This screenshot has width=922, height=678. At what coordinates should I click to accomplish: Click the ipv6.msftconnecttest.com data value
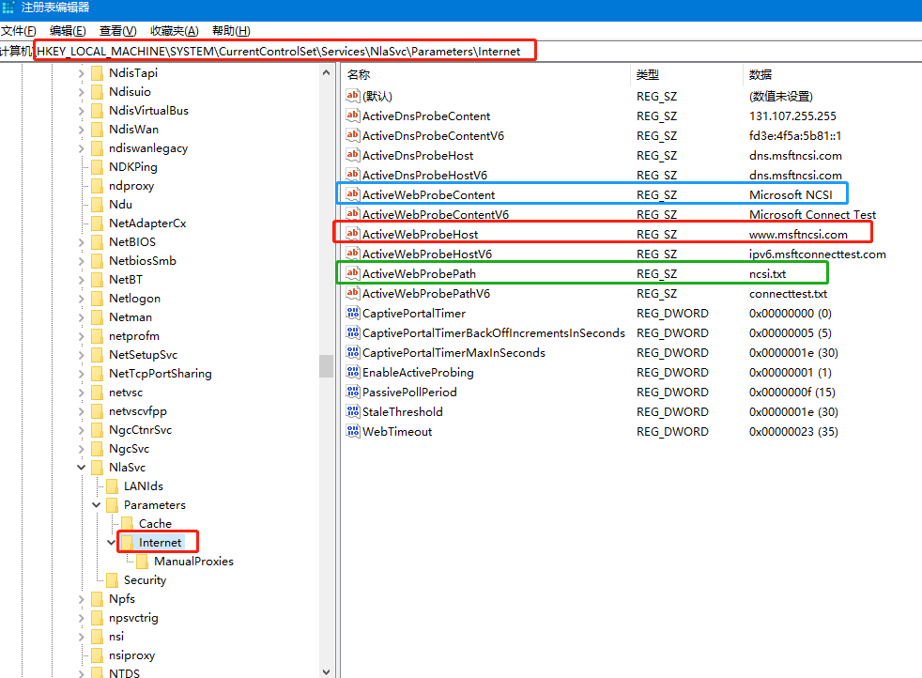coord(817,254)
